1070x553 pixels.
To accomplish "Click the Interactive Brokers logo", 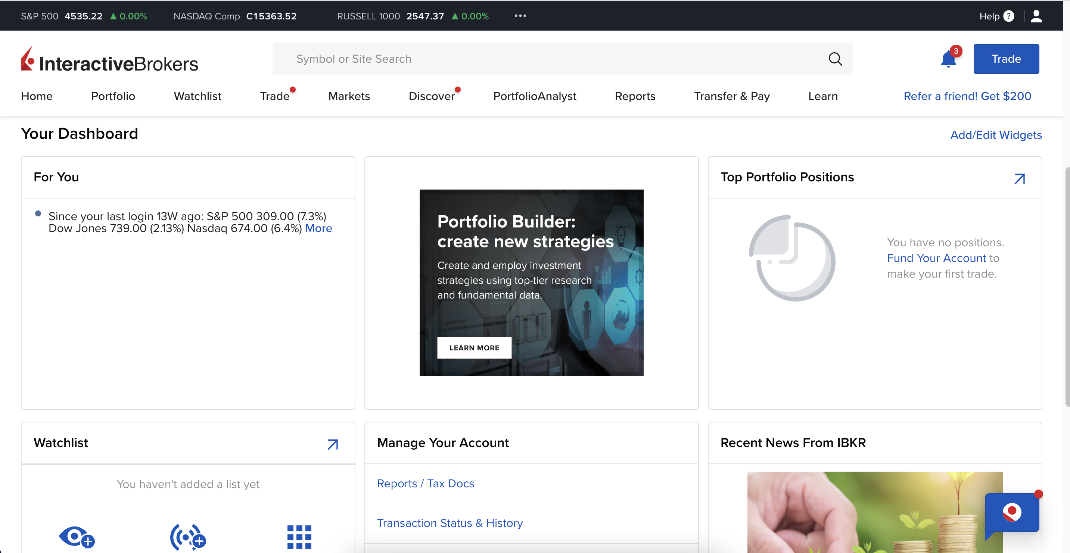I will tap(110, 59).
